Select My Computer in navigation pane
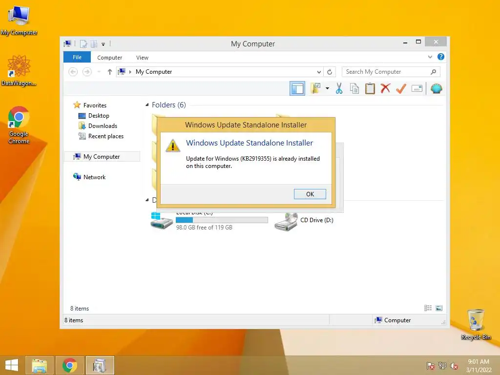The width and height of the screenshot is (500, 375). click(x=102, y=157)
